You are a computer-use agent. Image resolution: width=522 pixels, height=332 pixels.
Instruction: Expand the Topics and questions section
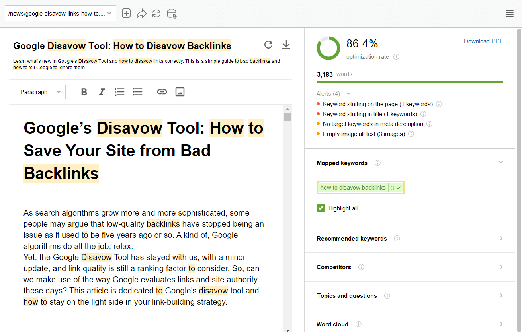[x=501, y=295]
